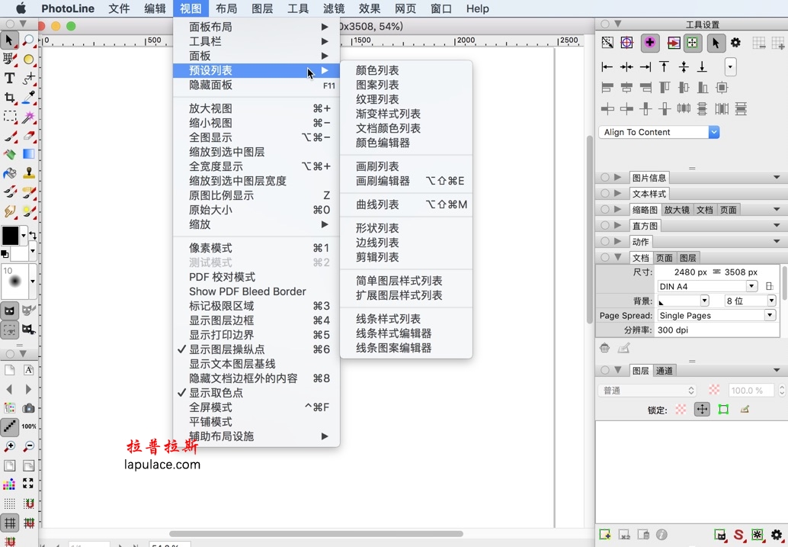Click the camera screenshot icon
The height and width of the screenshot is (547, 788).
tap(29, 407)
